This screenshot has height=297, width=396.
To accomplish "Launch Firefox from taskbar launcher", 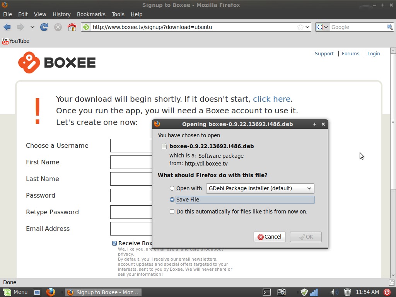I will (51, 292).
